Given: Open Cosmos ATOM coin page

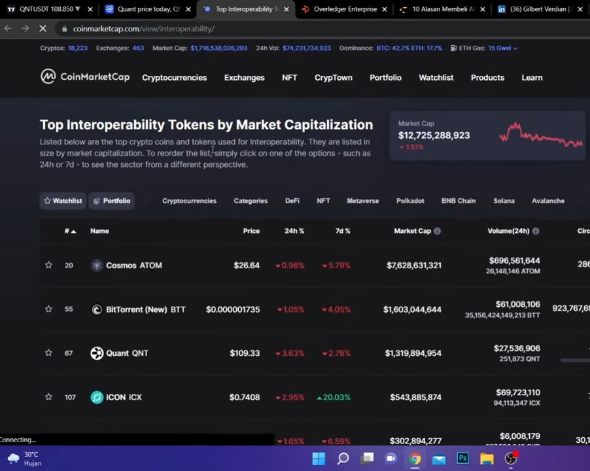Looking at the screenshot, I should click(x=133, y=265).
